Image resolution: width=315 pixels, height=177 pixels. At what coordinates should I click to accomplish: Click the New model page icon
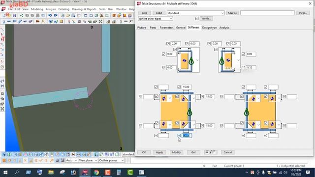(x=4, y=15)
